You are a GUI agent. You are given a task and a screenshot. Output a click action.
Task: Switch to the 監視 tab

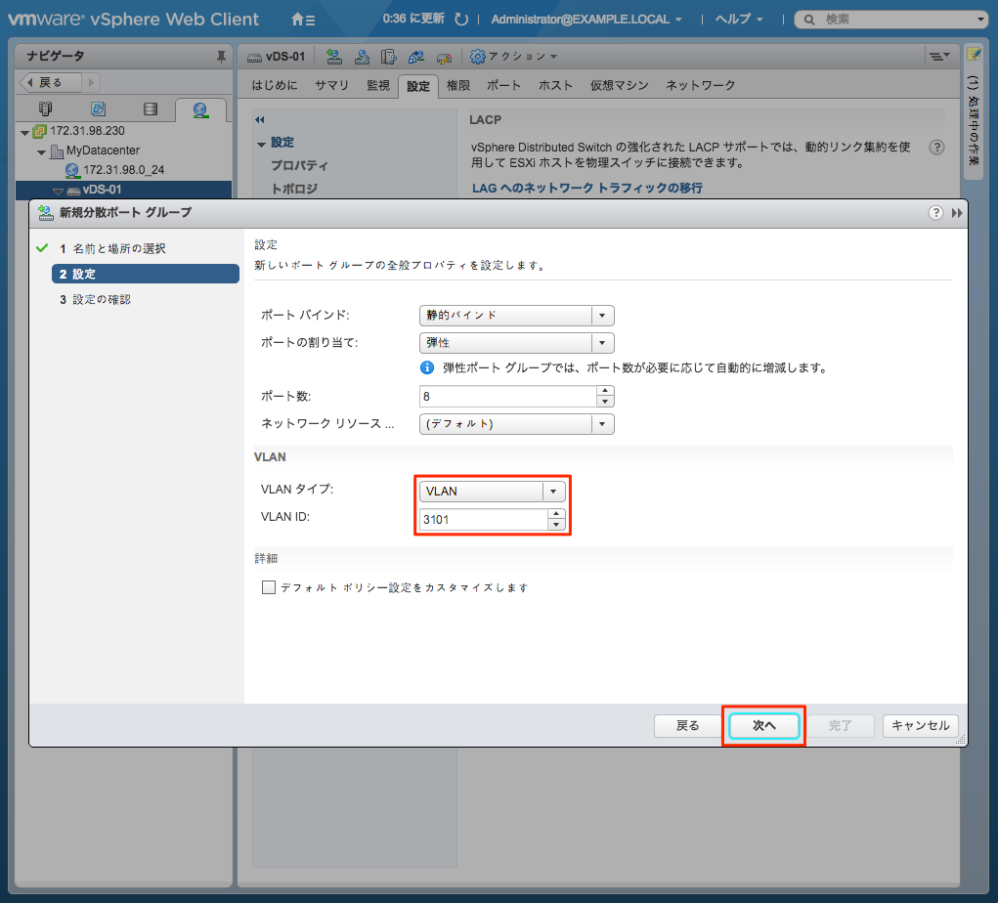tap(378, 85)
